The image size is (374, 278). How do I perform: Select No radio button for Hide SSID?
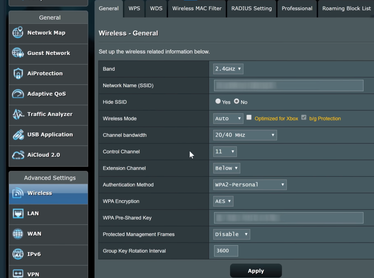pyautogui.click(x=236, y=101)
